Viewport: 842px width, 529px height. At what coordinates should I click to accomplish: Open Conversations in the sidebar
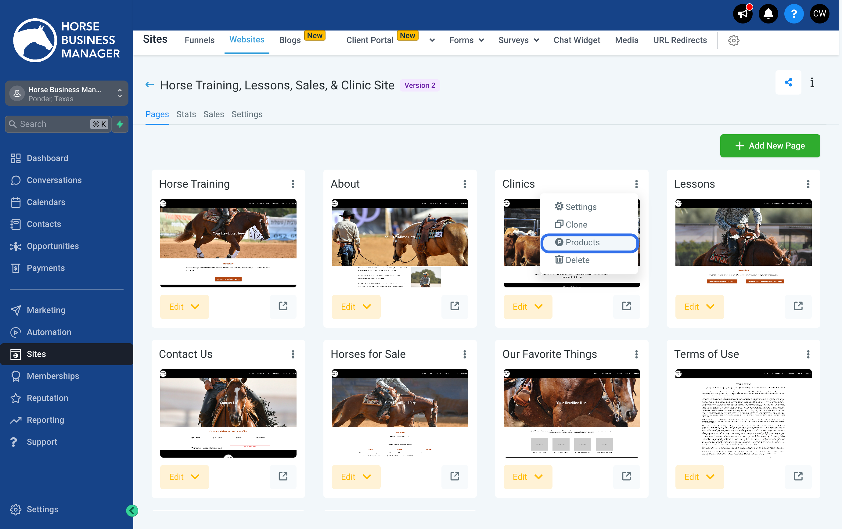click(54, 180)
